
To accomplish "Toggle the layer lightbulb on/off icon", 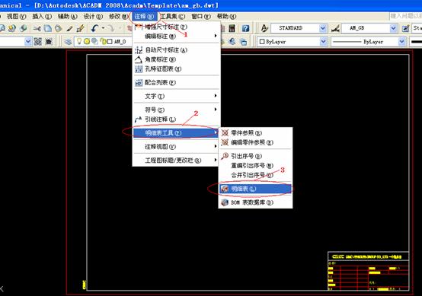I will click(79, 41).
